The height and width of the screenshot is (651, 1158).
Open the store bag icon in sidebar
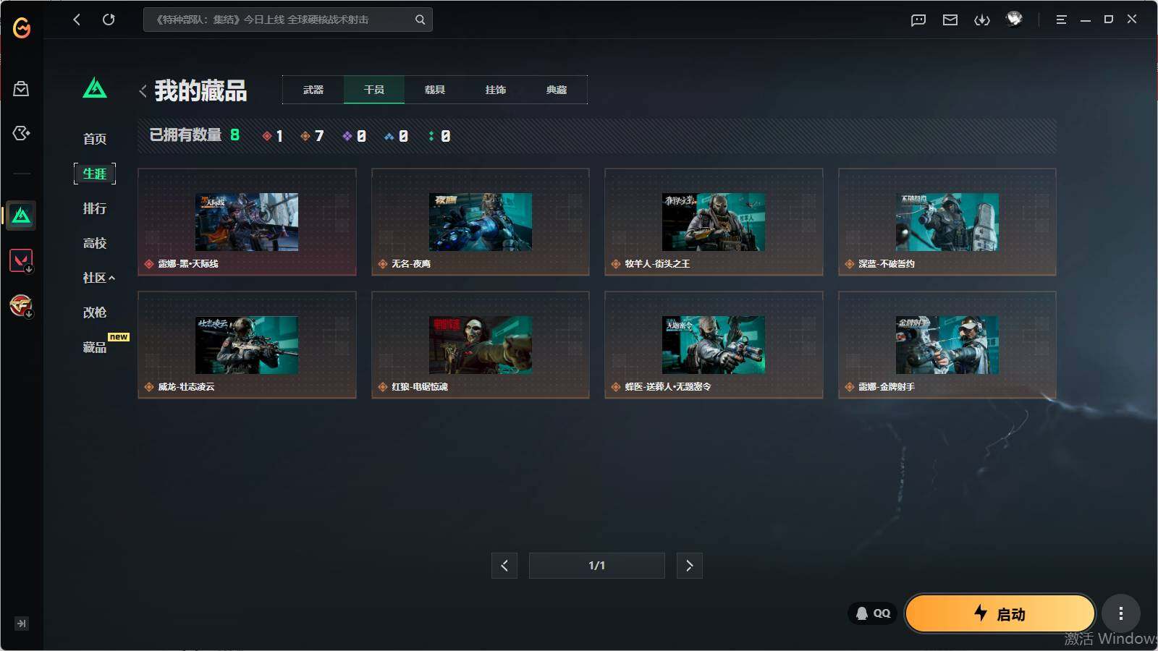tap(21, 89)
